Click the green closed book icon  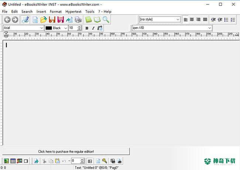click(x=88, y=20)
